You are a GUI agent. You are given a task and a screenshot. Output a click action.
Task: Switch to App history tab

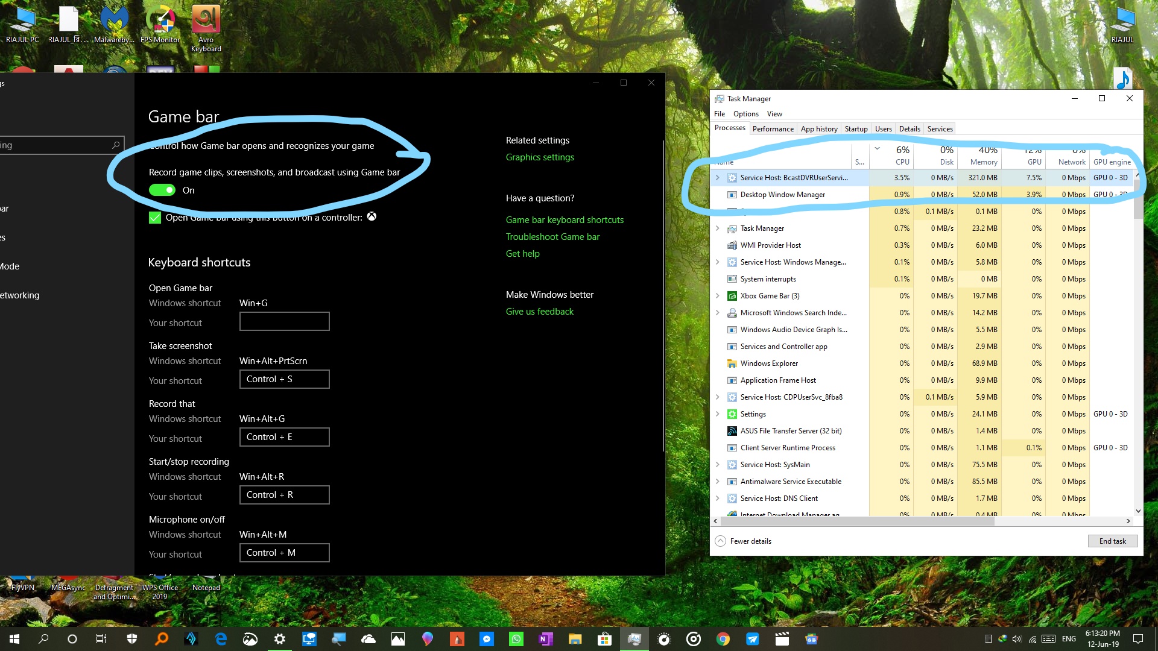coord(819,129)
